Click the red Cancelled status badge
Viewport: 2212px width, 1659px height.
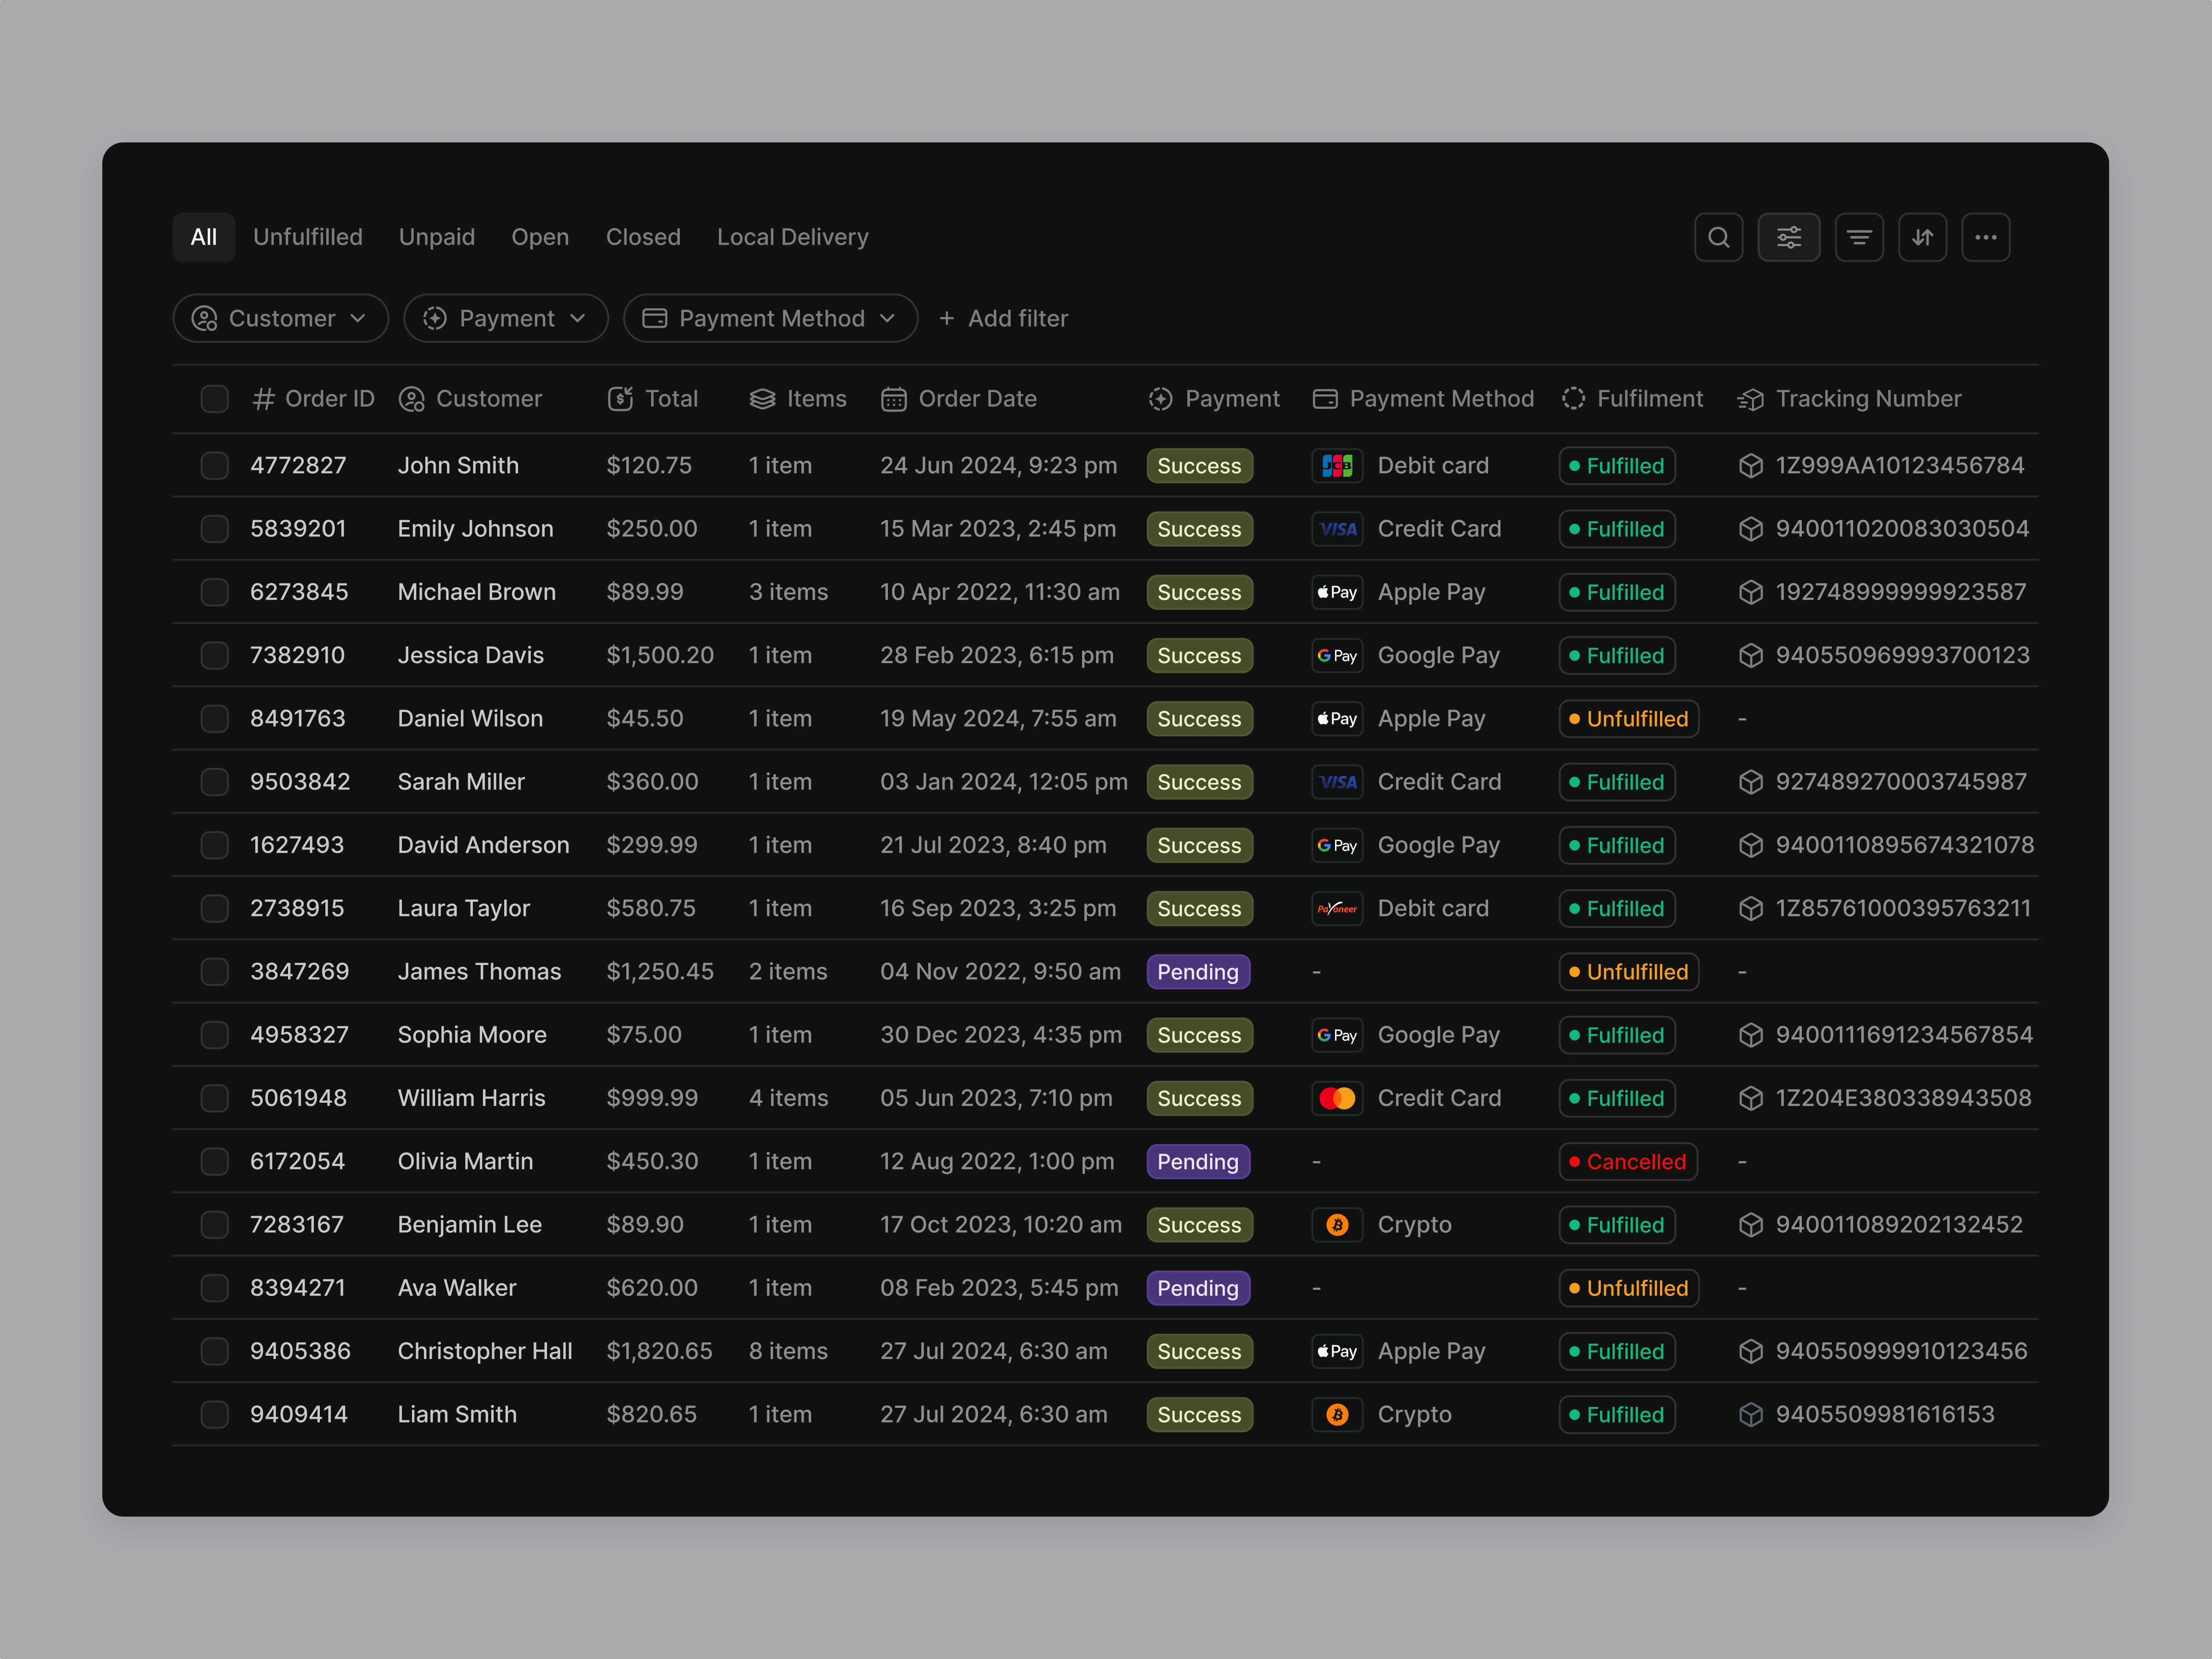pyautogui.click(x=1627, y=1161)
